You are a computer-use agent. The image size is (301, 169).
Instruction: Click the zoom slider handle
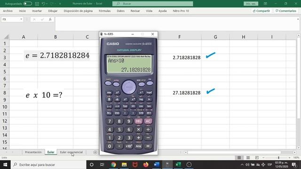point(278,158)
